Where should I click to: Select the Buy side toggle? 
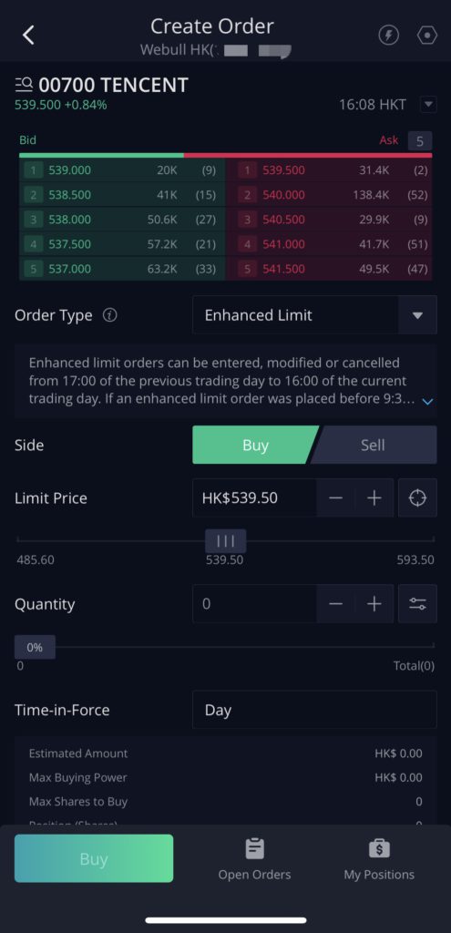point(254,445)
